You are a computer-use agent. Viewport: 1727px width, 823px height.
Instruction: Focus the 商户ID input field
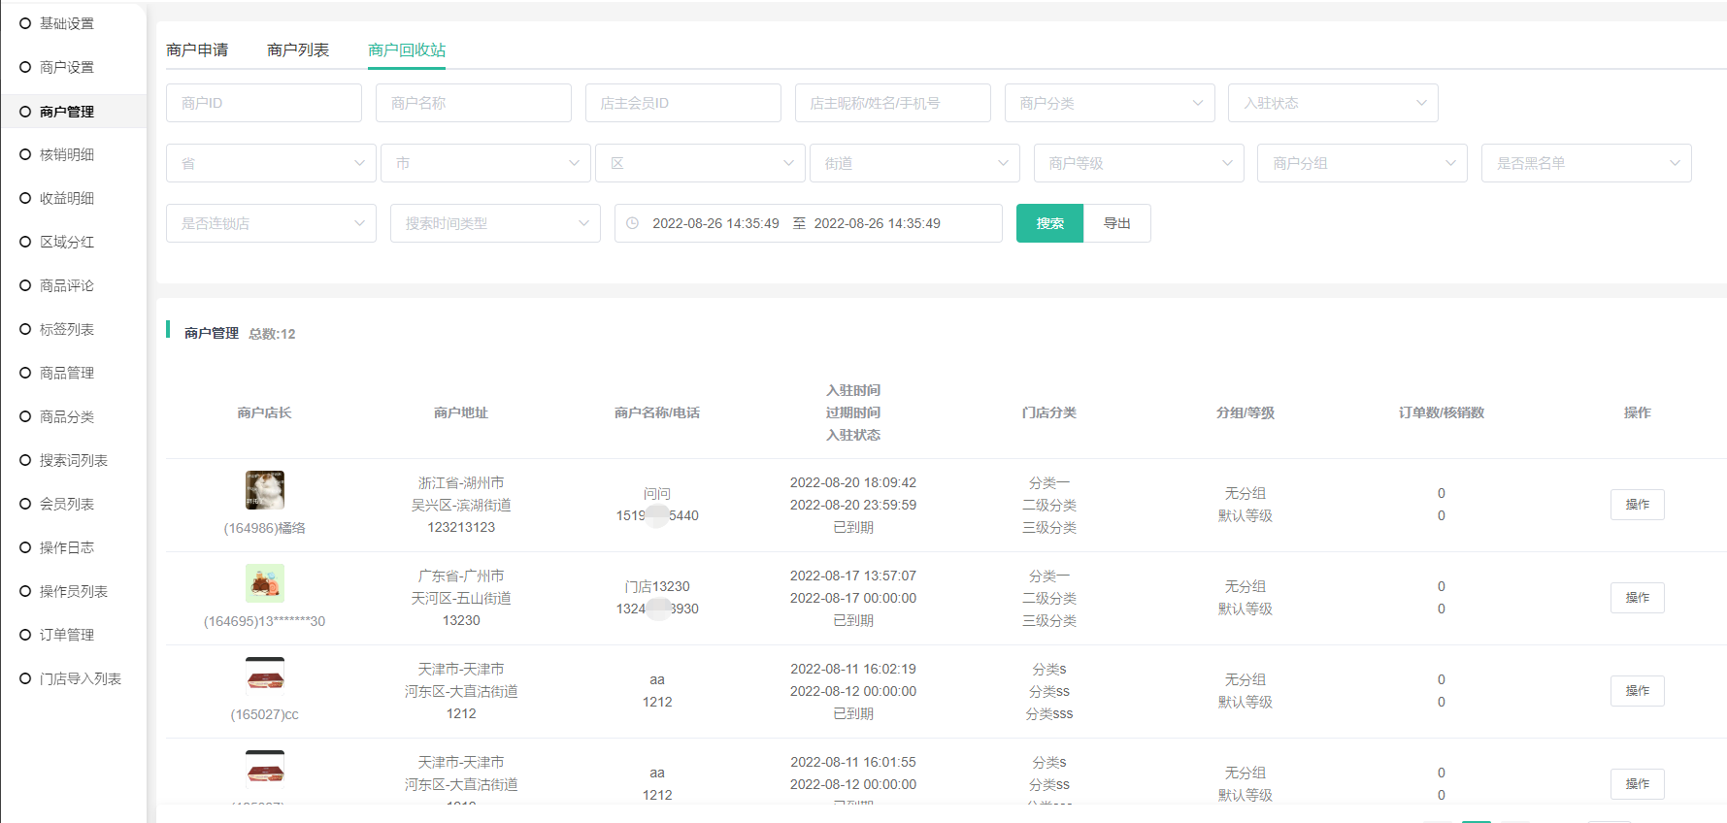[263, 103]
